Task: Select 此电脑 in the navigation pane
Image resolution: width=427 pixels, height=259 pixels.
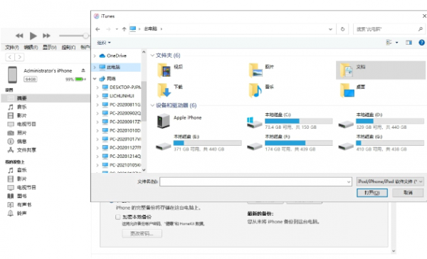Action: point(116,67)
